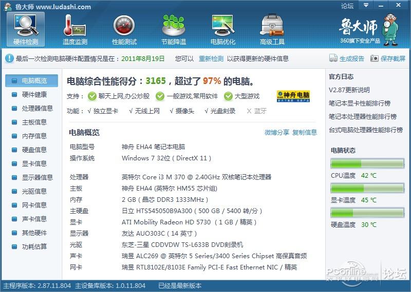The width and height of the screenshot is (411, 292).
Task: Click 已经是最新版本 status bar text
Action: pyautogui.click(x=180, y=286)
